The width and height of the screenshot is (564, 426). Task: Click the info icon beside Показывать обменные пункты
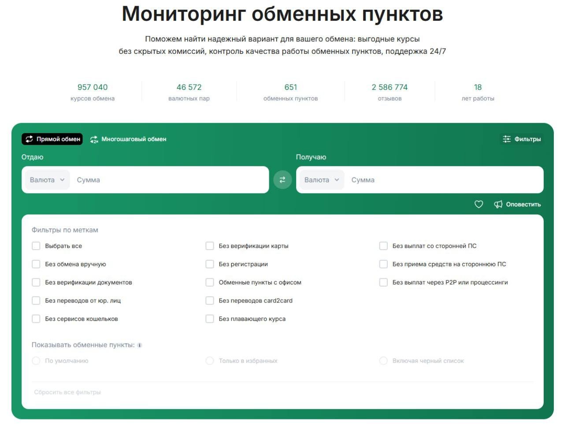140,345
